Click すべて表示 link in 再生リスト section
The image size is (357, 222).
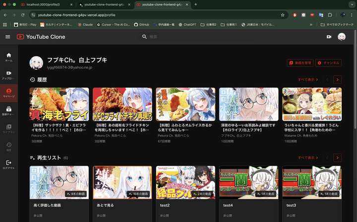point(308,158)
